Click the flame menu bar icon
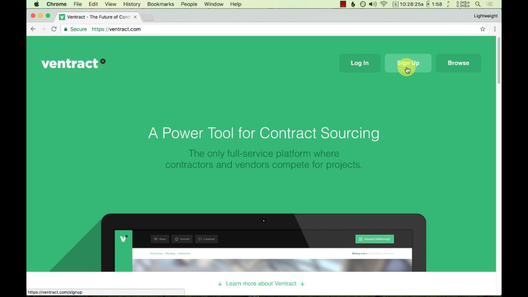Screen dimensions: 528x297 coord(353,4)
